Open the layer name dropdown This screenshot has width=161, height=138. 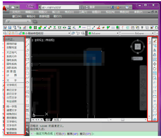(x=39, y=33)
